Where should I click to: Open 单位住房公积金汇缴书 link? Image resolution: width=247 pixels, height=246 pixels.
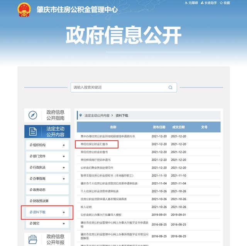[94, 144]
